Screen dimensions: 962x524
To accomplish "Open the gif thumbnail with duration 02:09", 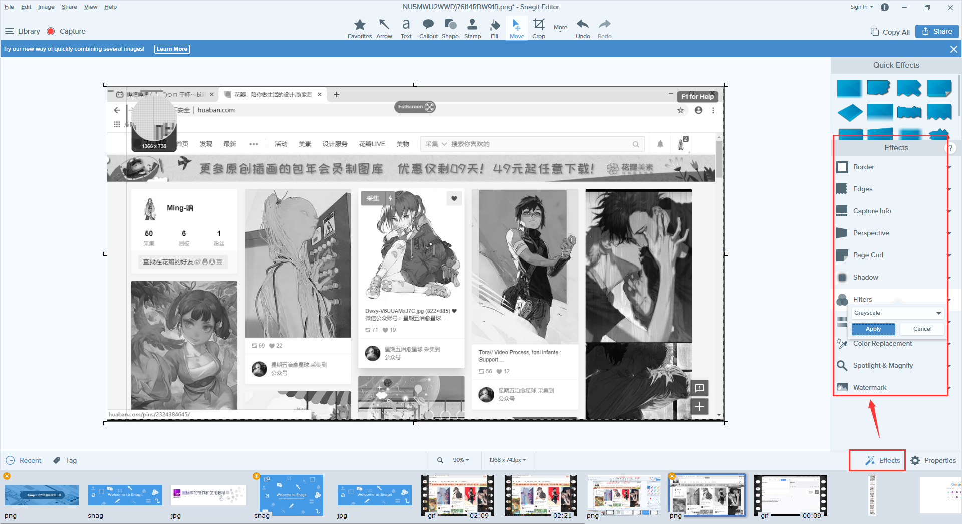I will point(457,496).
